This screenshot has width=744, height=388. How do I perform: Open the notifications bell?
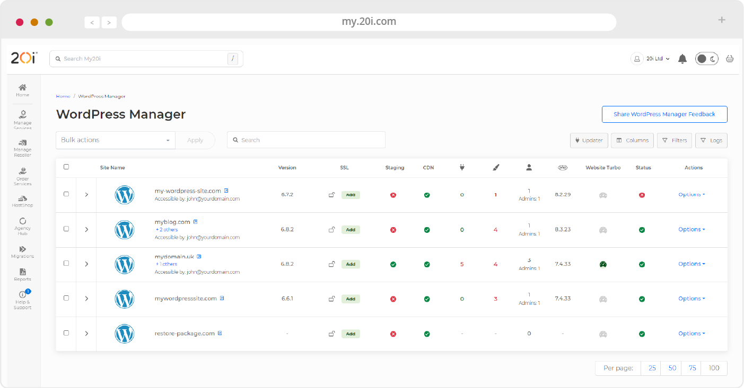(x=682, y=59)
